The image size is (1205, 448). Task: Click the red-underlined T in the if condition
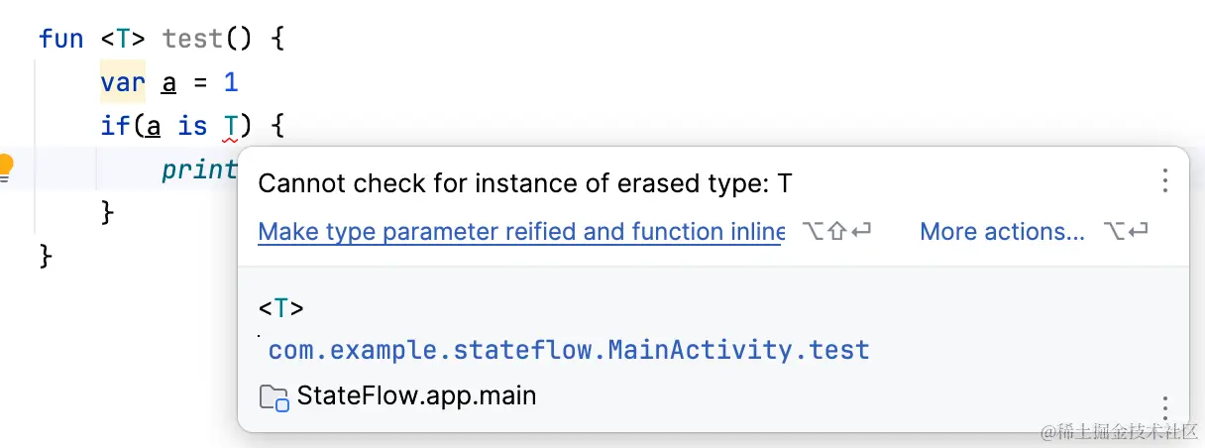(230, 126)
